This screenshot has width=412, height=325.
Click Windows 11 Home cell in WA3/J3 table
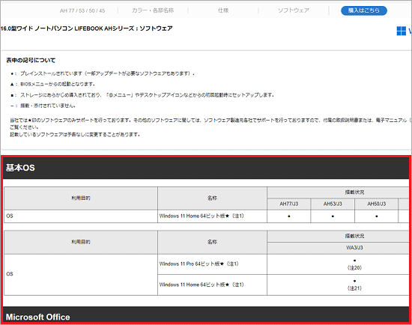(x=212, y=285)
